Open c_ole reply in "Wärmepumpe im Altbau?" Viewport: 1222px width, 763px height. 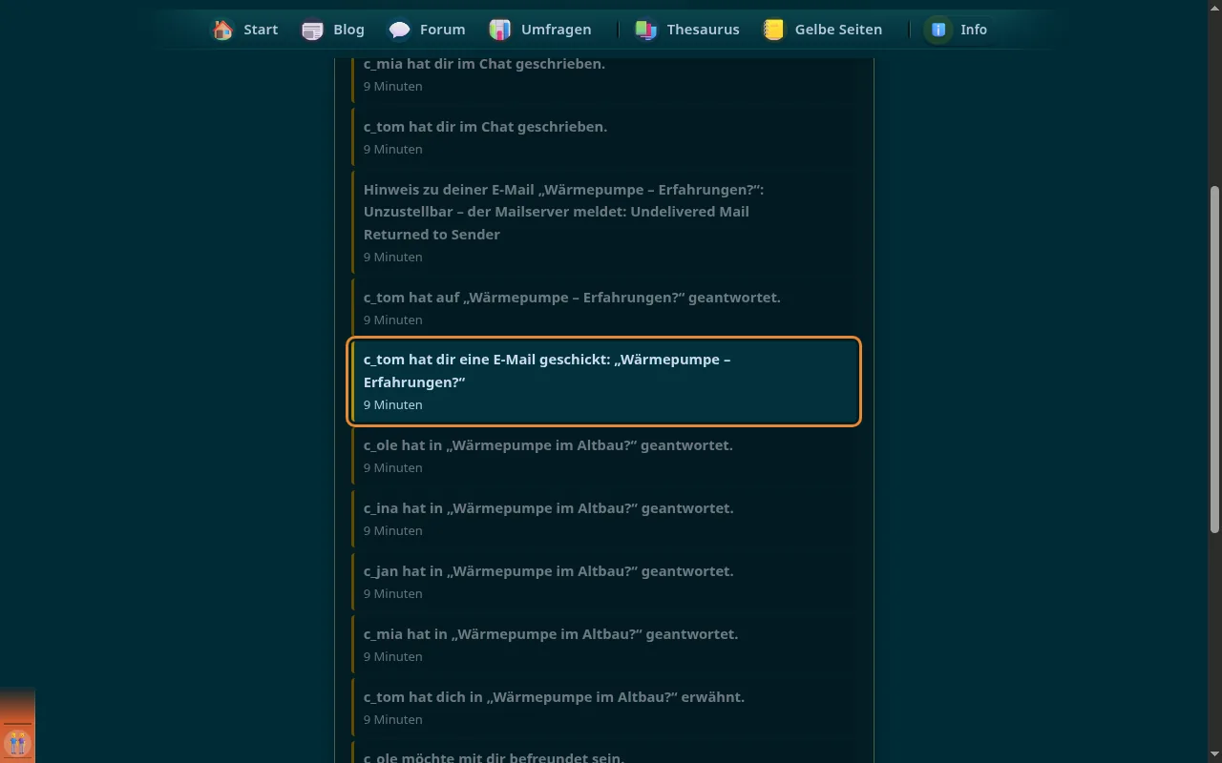pos(605,456)
